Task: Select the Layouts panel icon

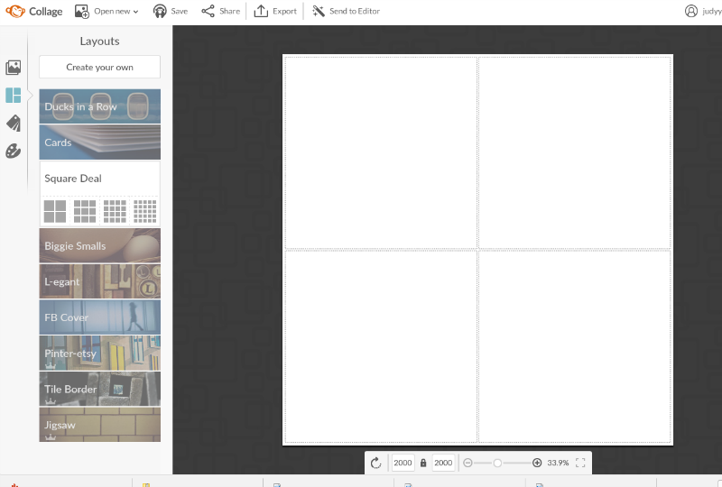Action: (x=13, y=96)
